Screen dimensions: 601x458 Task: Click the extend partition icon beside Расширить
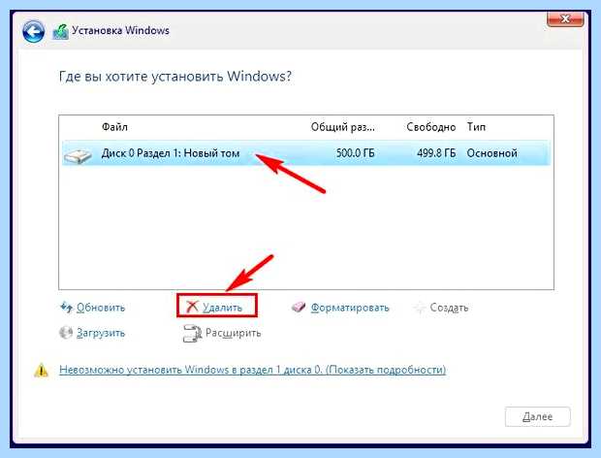pyautogui.click(x=192, y=333)
